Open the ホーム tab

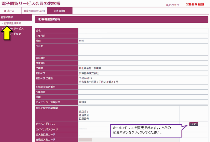(x=11, y=11)
